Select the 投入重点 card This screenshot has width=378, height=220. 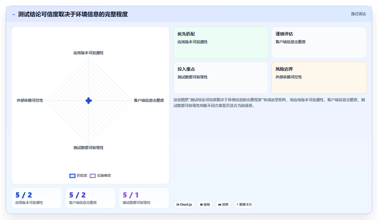pyautogui.click(x=221, y=78)
